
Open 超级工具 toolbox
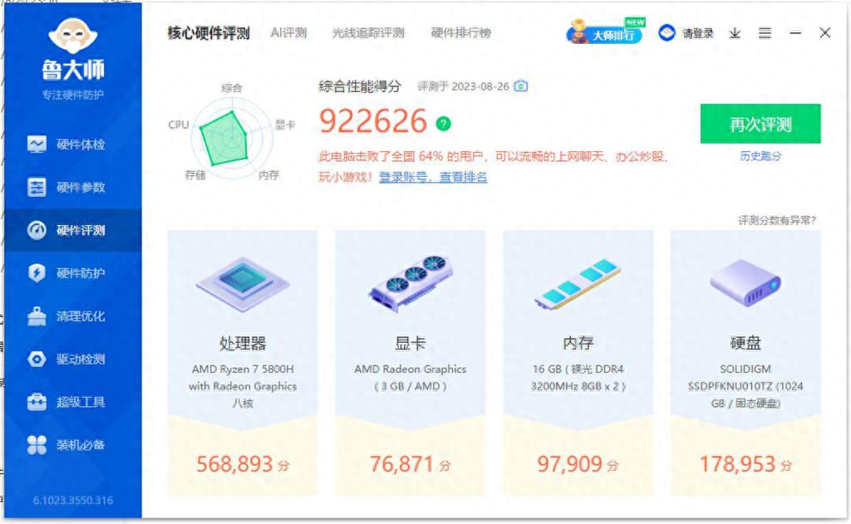point(66,402)
